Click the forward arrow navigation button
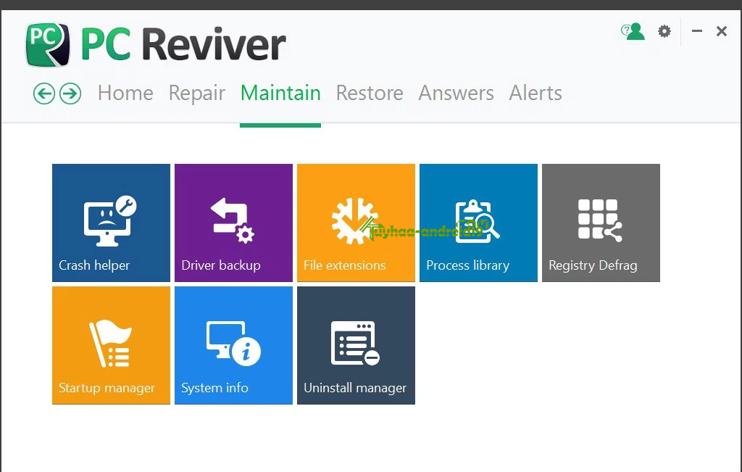 pos(70,94)
